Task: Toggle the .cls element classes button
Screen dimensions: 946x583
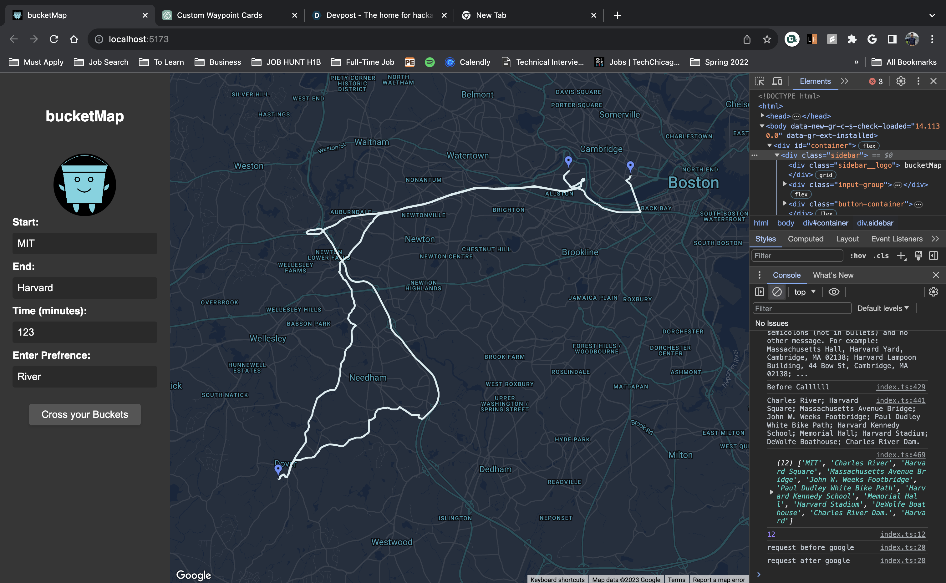Action: pos(881,256)
